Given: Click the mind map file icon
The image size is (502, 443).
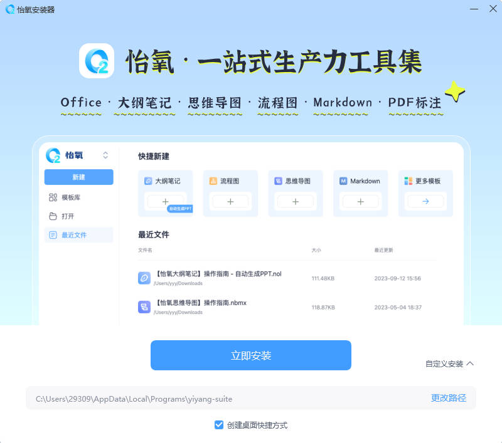Looking at the screenshot, I should (x=144, y=307).
